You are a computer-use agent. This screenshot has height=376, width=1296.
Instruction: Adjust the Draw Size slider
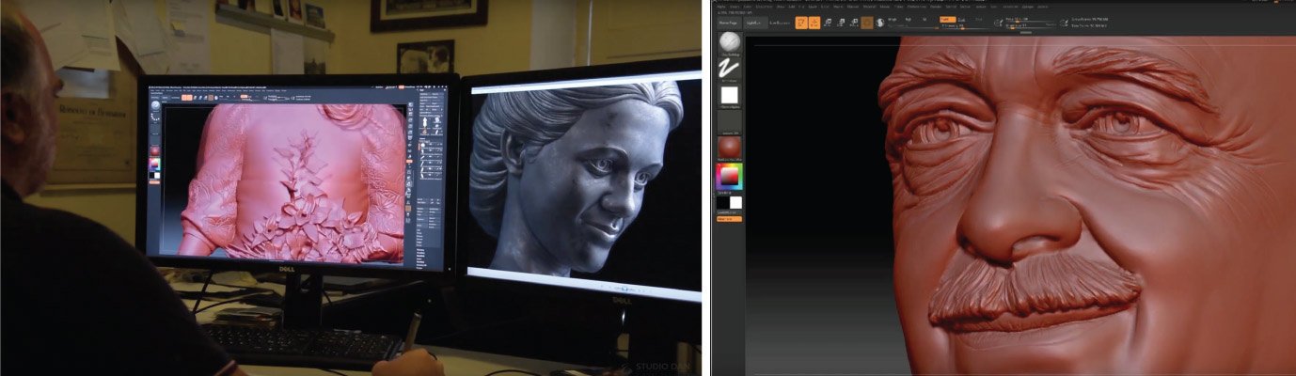(x=1030, y=25)
